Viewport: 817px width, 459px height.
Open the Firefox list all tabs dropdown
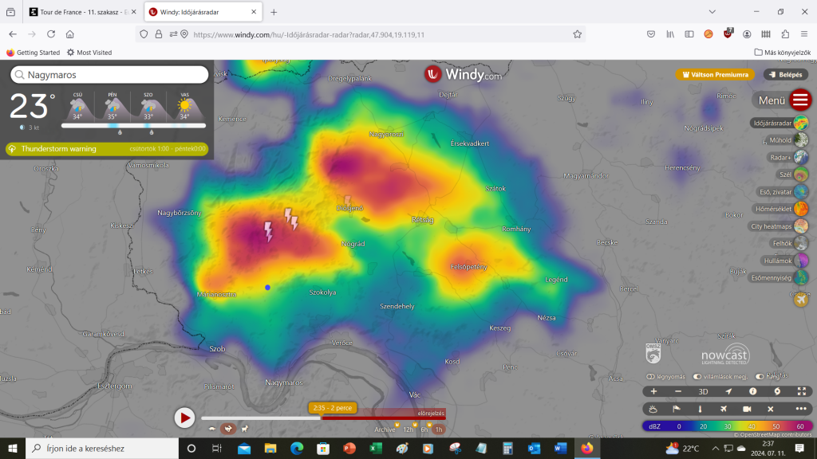click(712, 12)
